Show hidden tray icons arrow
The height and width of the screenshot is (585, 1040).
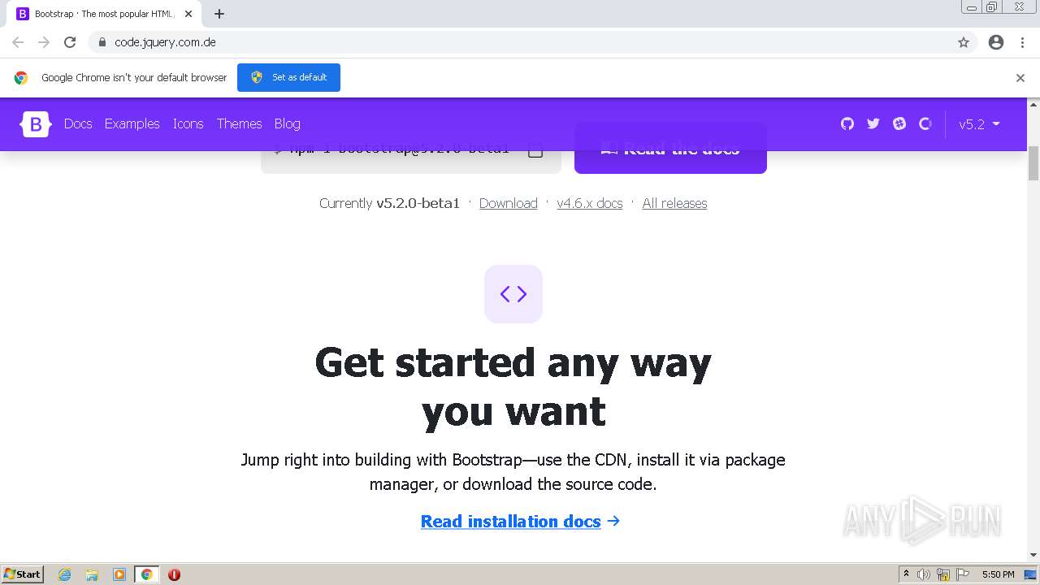point(906,574)
